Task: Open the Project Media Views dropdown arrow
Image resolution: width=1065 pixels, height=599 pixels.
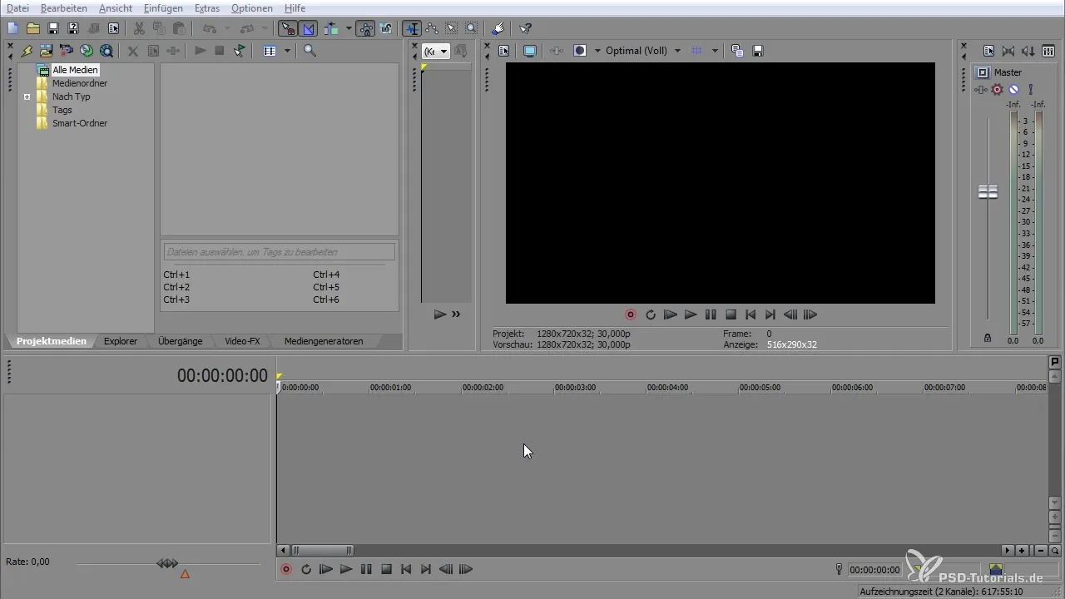Action: click(x=287, y=51)
